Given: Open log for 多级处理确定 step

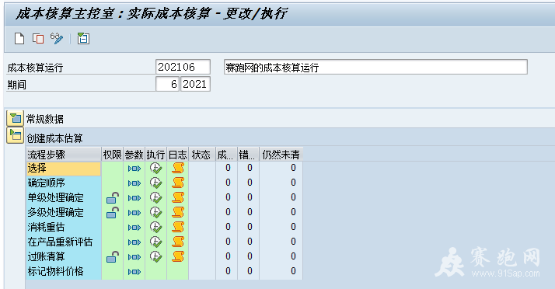Looking at the screenshot, I should 178,212.
